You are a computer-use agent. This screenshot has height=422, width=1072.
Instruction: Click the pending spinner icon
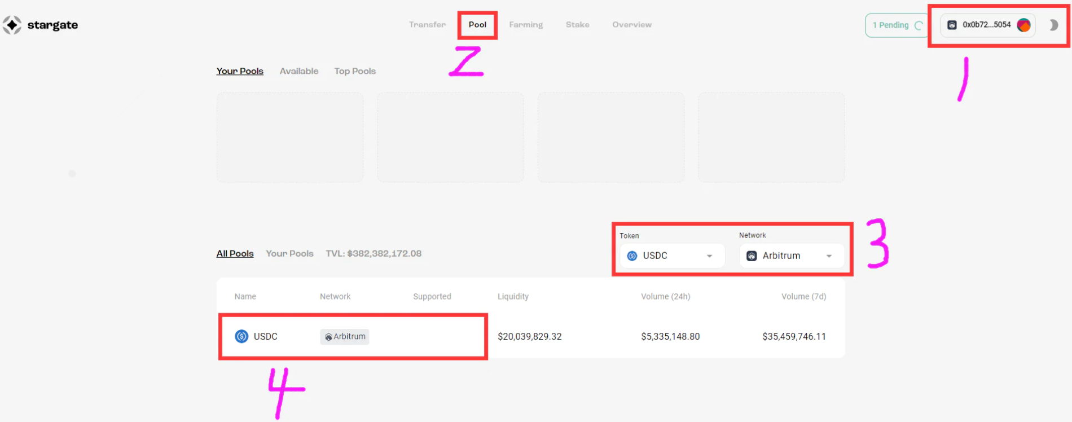click(919, 25)
